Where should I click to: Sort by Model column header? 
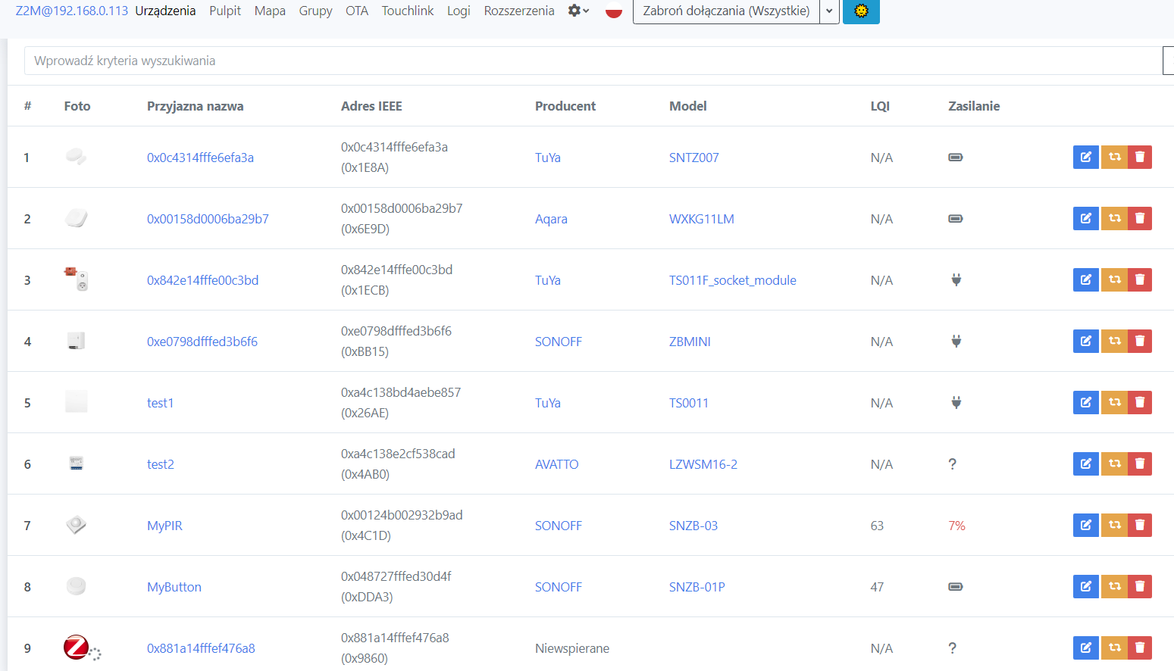688,106
